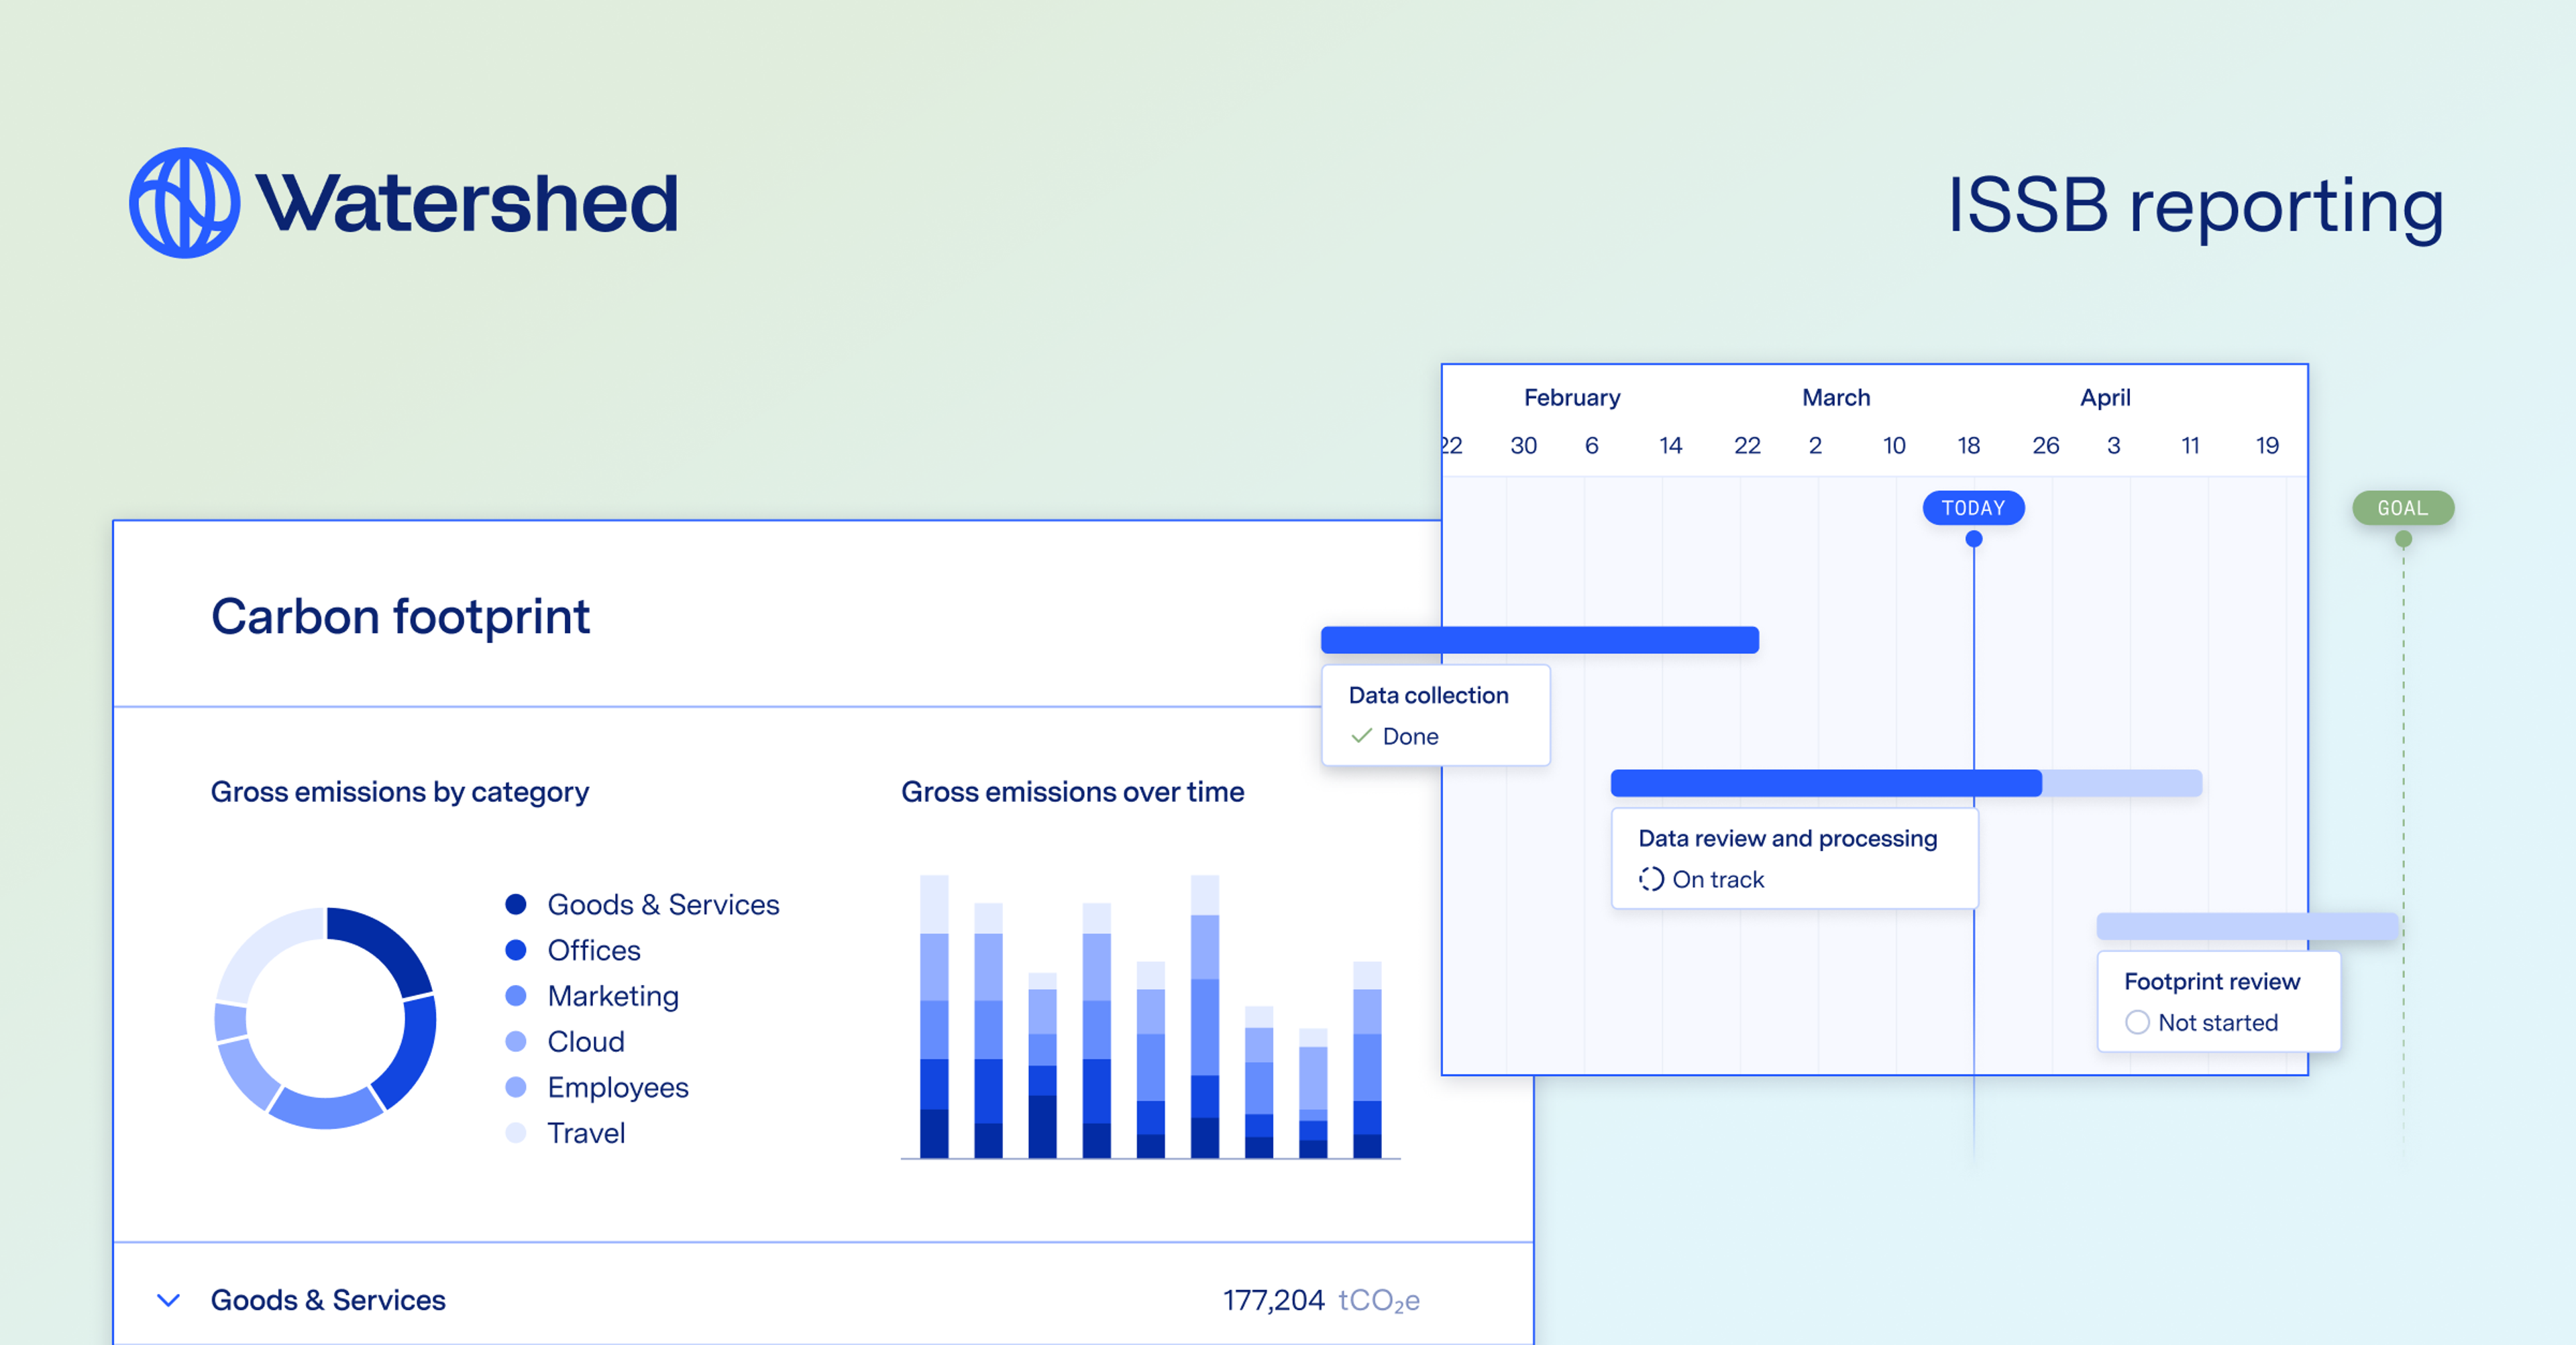Viewport: 2576px width, 1345px height.
Task: Click the March month header
Action: (1836, 398)
